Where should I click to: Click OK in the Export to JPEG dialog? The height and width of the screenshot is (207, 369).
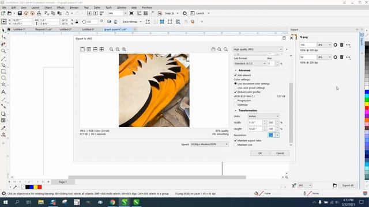pyautogui.click(x=260, y=154)
